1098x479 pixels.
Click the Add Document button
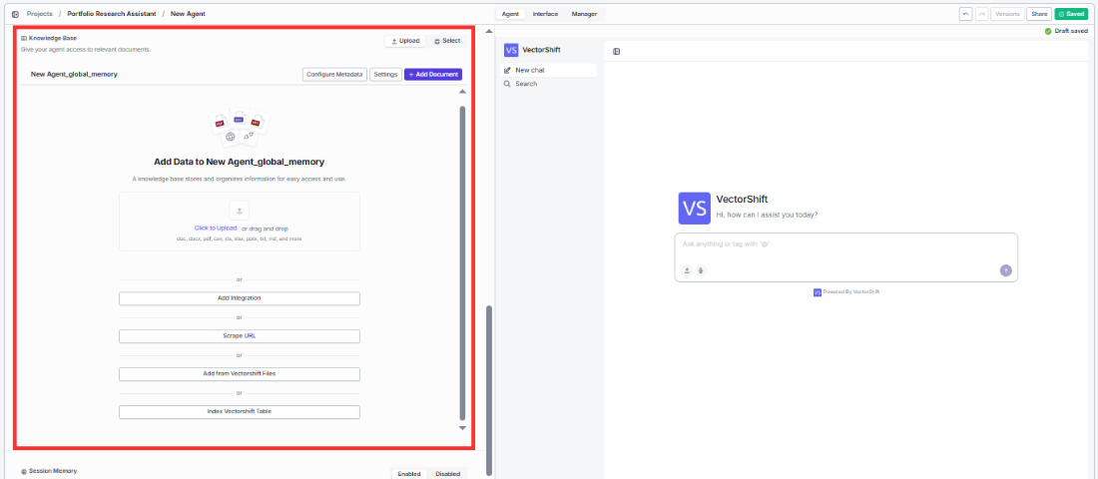(433, 74)
